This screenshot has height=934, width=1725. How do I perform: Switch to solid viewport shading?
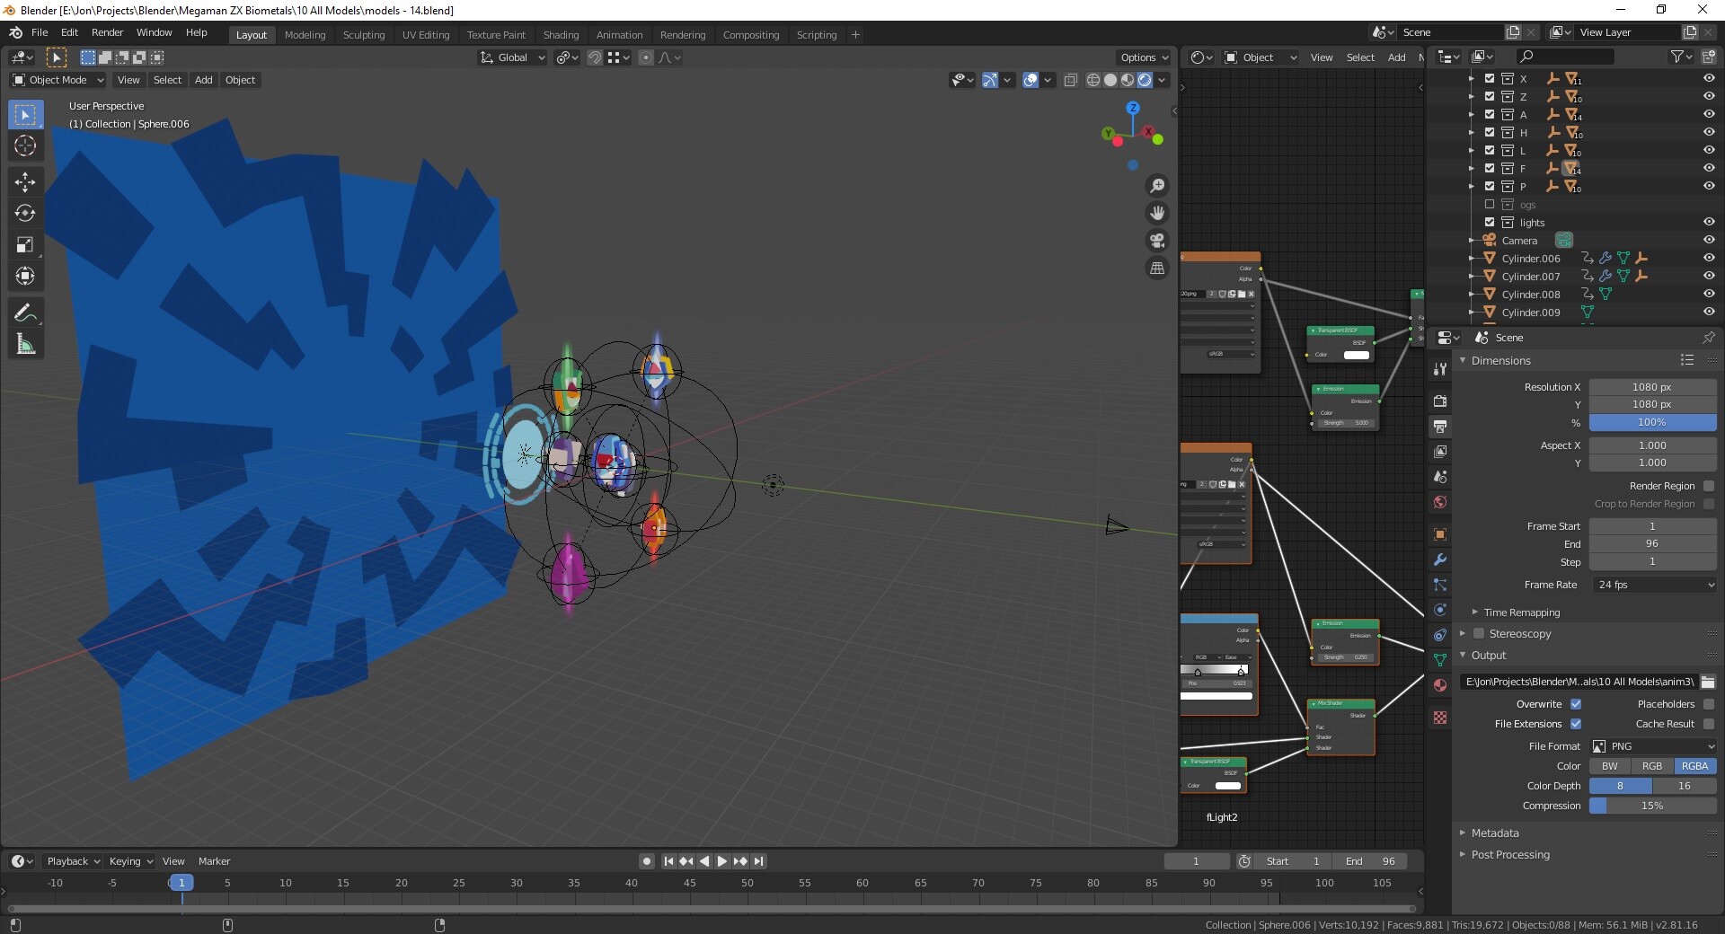click(x=1110, y=80)
